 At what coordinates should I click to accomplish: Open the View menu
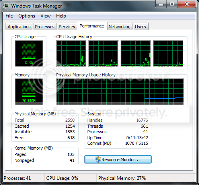(x=45, y=16)
